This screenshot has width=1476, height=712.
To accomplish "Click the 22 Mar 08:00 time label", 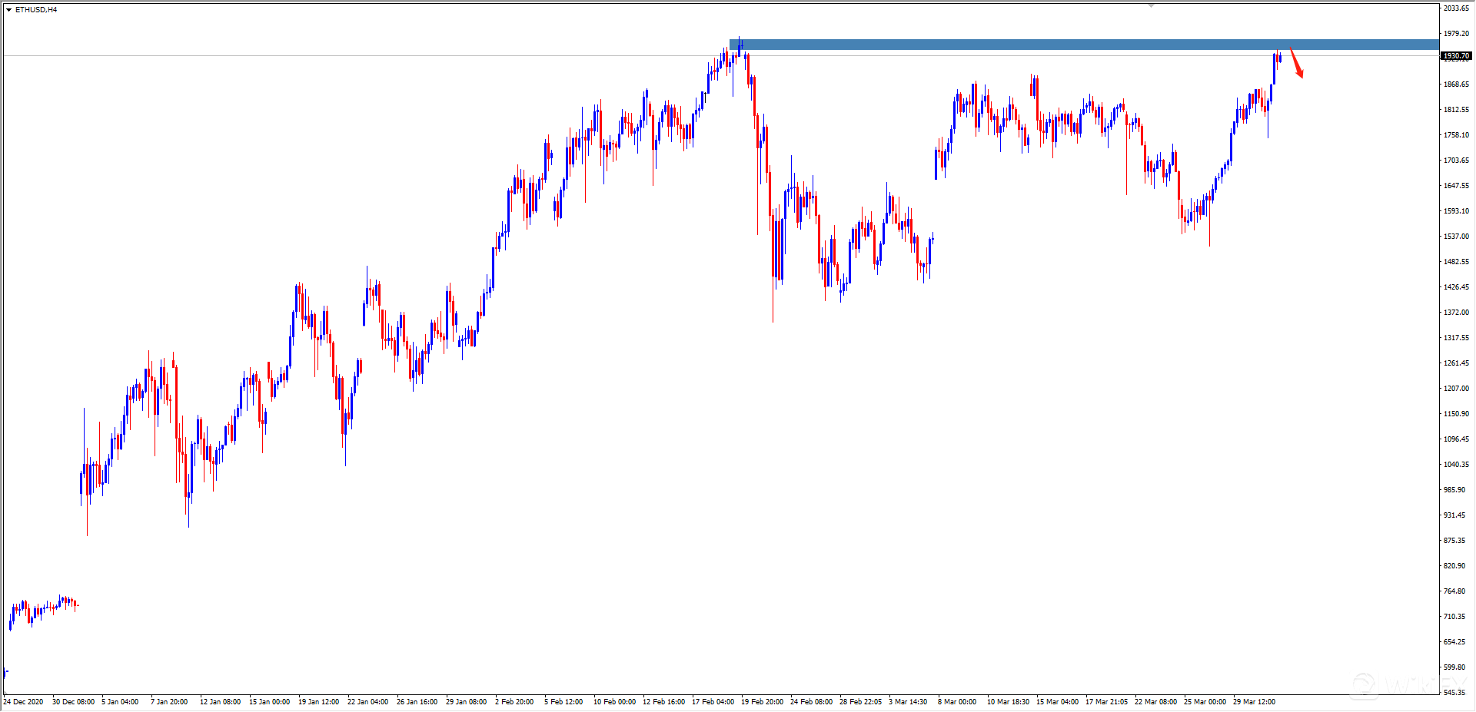I will (x=1155, y=702).
